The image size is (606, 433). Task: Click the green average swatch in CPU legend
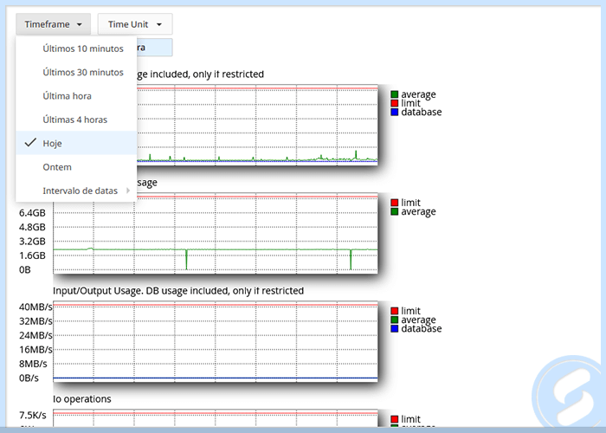[x=394, y=94]
